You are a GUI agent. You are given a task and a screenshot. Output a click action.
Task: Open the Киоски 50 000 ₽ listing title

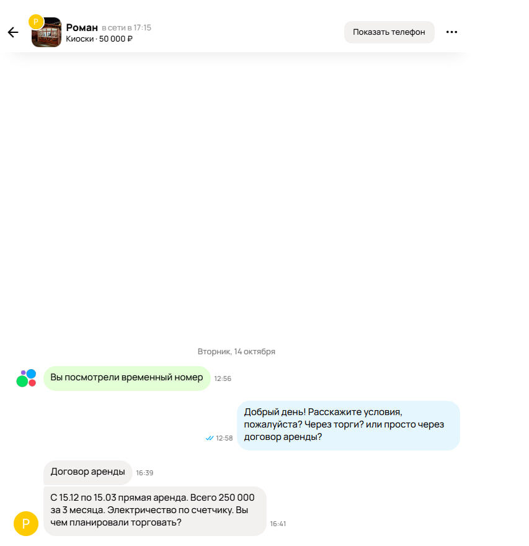coord(99,39)
